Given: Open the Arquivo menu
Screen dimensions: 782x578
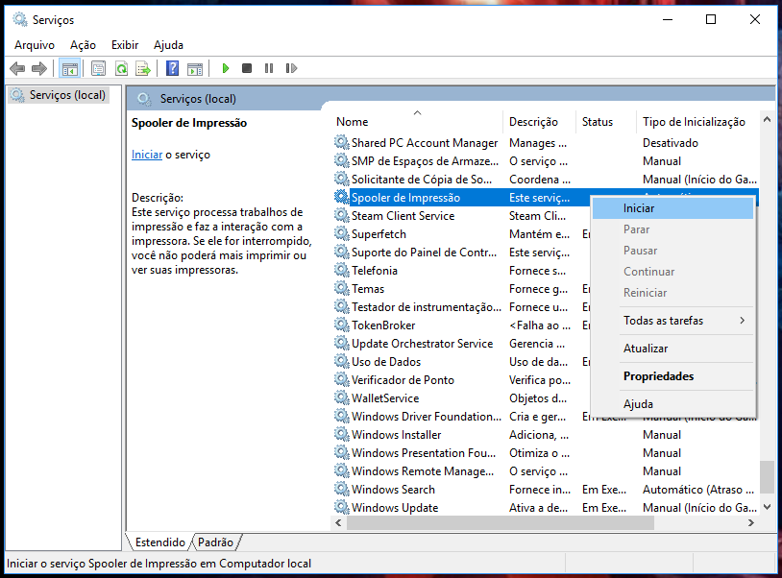Looking at the screenshot, I should tap(35, 45).
